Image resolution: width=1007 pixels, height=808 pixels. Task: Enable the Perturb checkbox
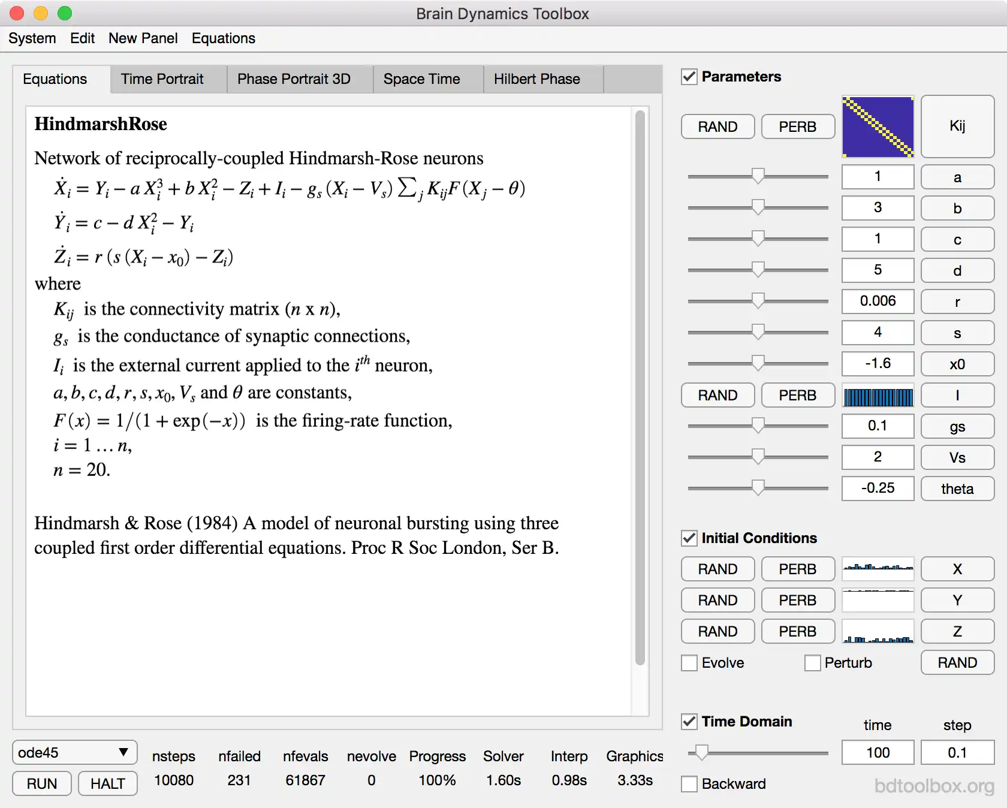[x=813, y=663]
